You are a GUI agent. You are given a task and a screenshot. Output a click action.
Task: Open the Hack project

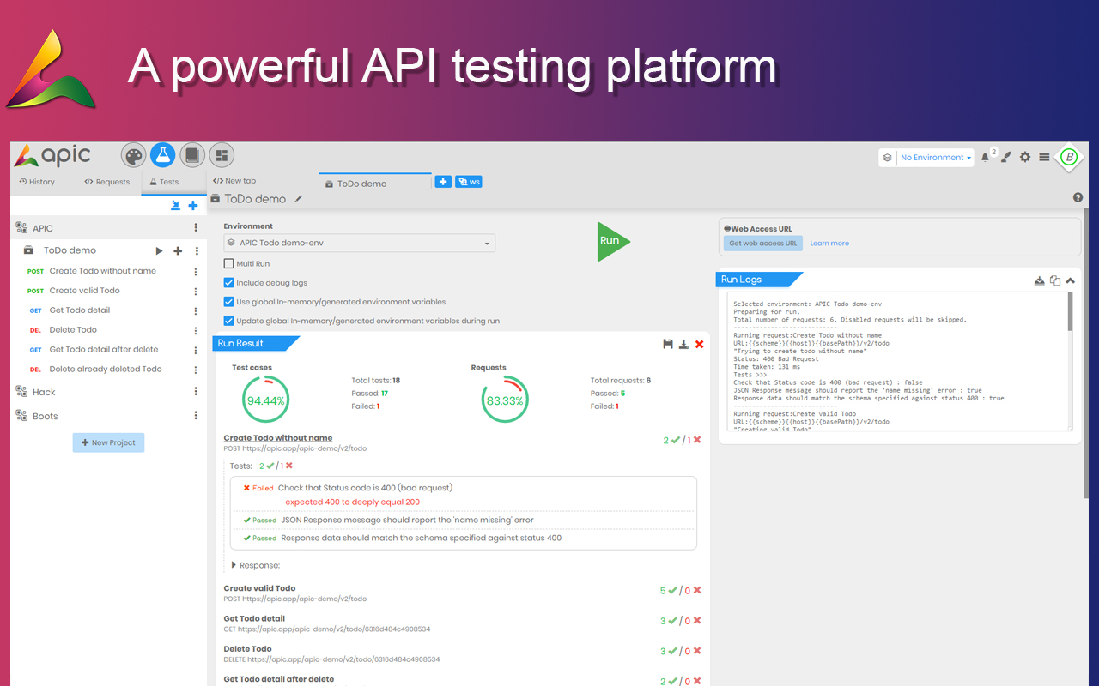(44, 392)
